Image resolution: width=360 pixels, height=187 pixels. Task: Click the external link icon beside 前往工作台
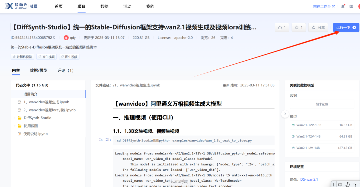point(334,7)
